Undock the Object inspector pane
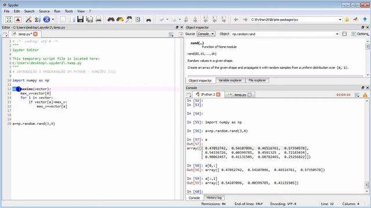Screen dimensions: 371x208 point(363,27)
